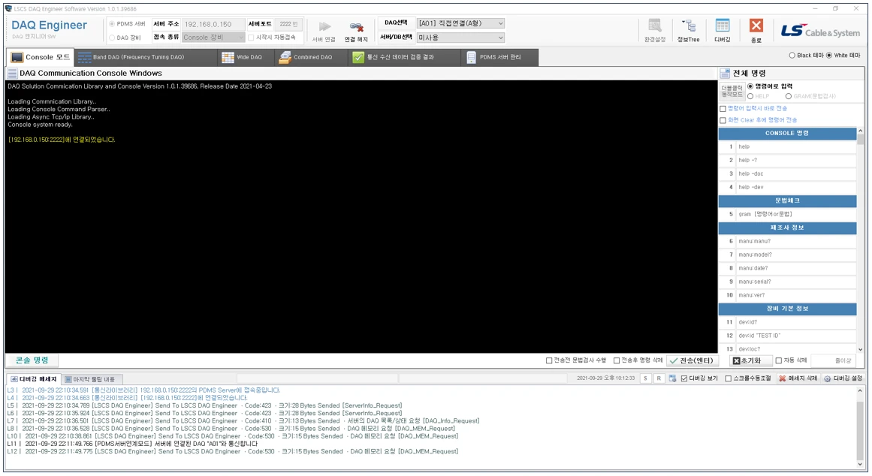This screenshot has width=872, height=476.
Task: Enable 스크롤수동조절 checkbox
Action: (x=728, y=378)
